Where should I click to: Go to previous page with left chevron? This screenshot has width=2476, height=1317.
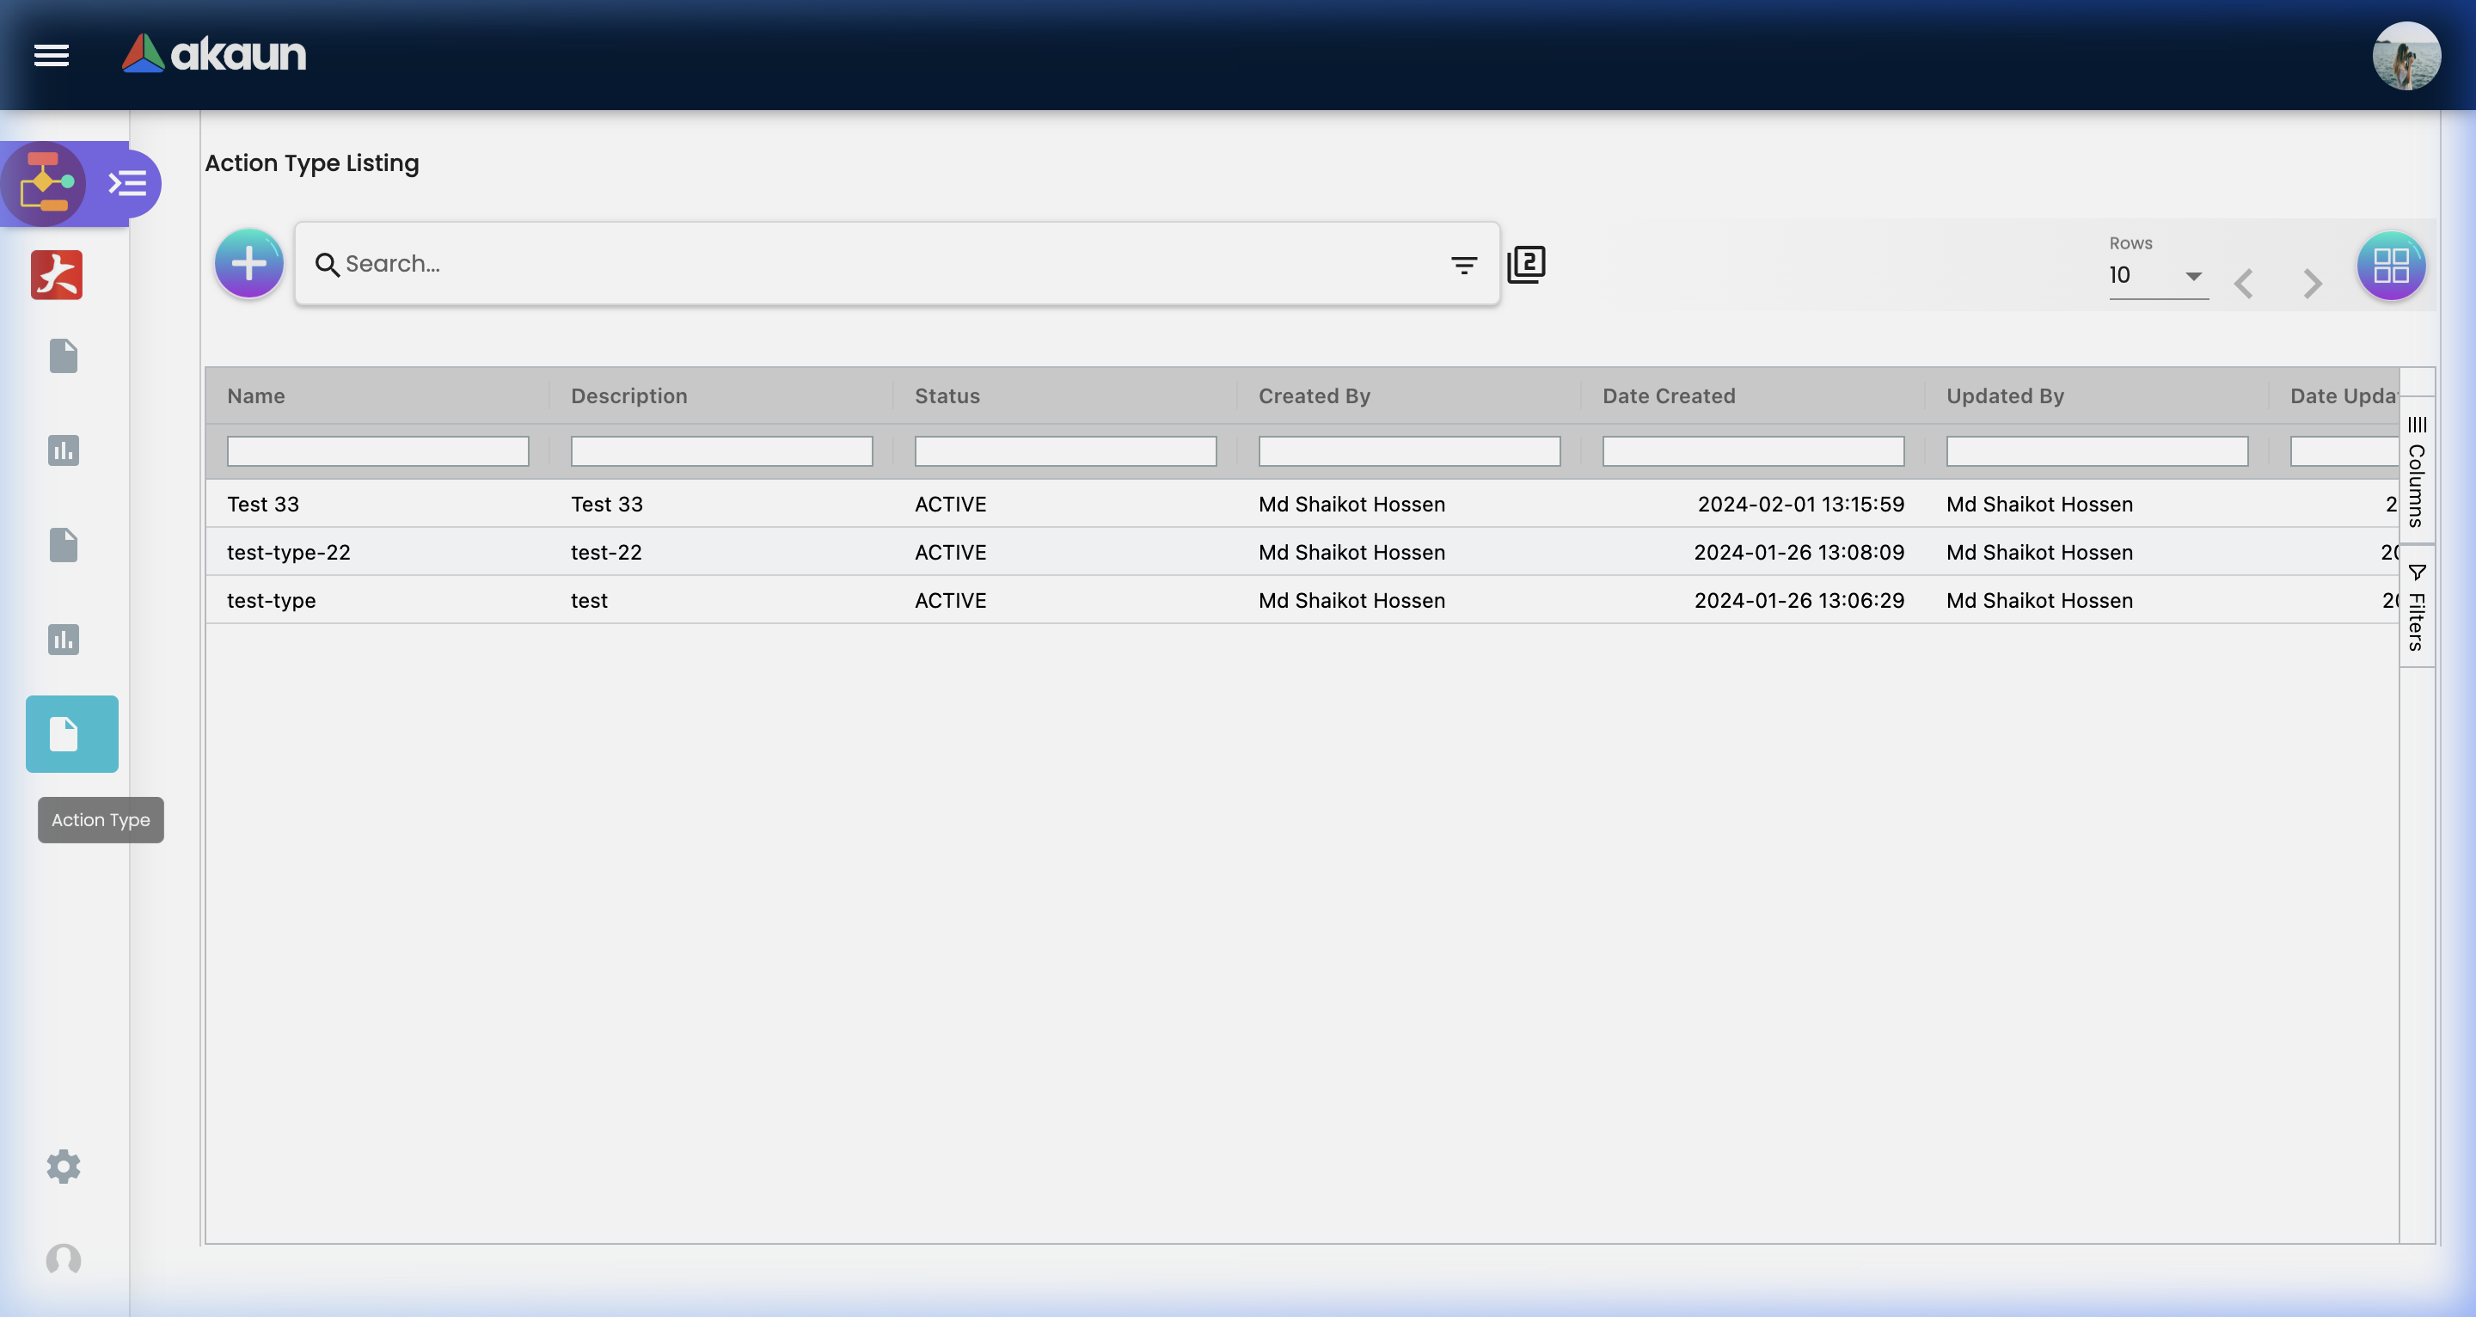click(2243, 284)
